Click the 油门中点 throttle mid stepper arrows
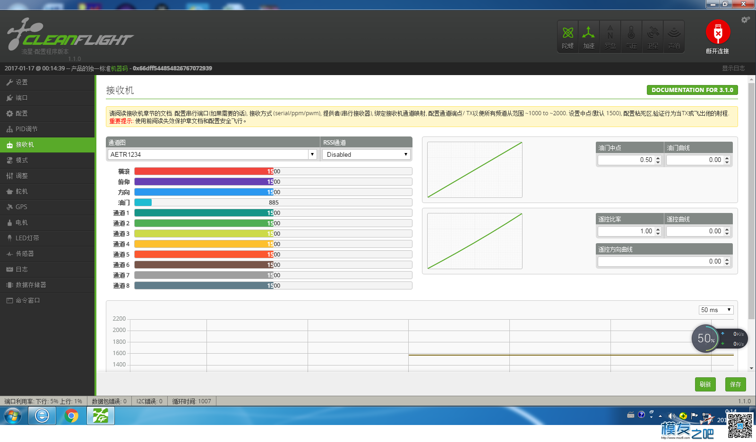The image size is (756, 442). point(658,160)
